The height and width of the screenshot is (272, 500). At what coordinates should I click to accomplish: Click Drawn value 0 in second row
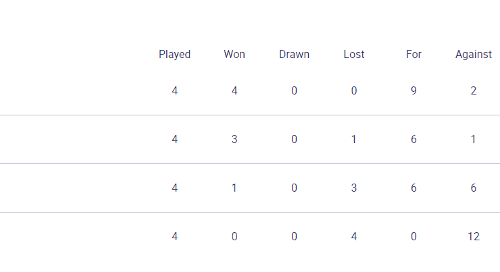tap(294, 139)
